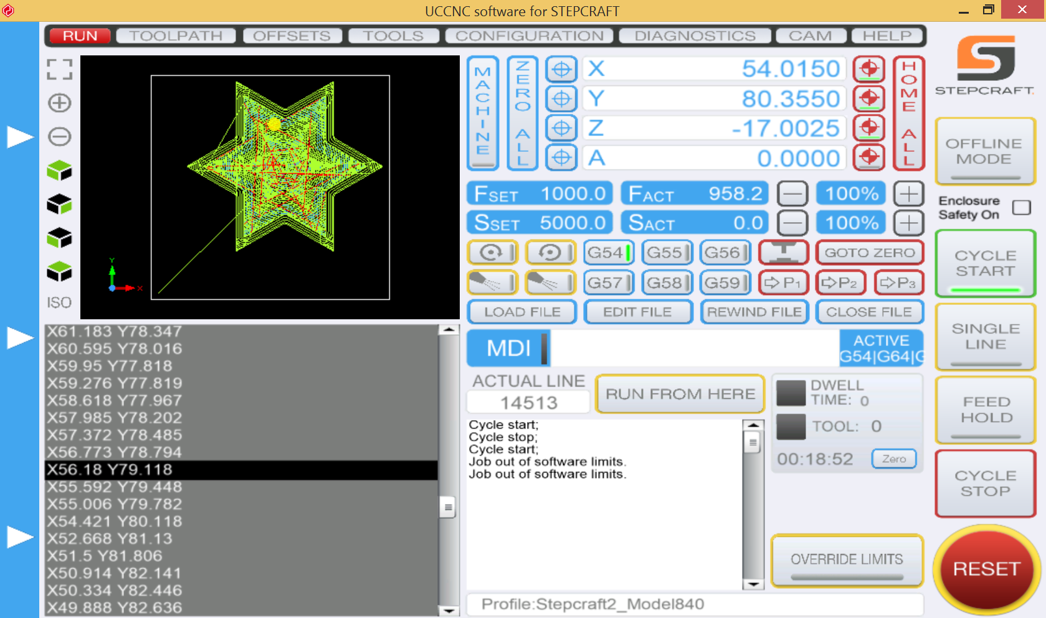
Task: Click the tool length probe icon
Action: [x=784, y=253]
